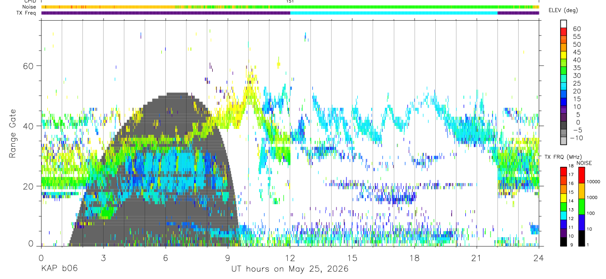Click the '9' tick label on the UT hours axis
Image resolution: width=606 pixels, height=279 pixels.
(x=227, y=258)
